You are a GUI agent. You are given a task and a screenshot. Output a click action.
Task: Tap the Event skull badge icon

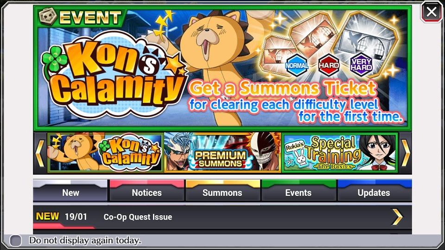(x=48, y=17)
